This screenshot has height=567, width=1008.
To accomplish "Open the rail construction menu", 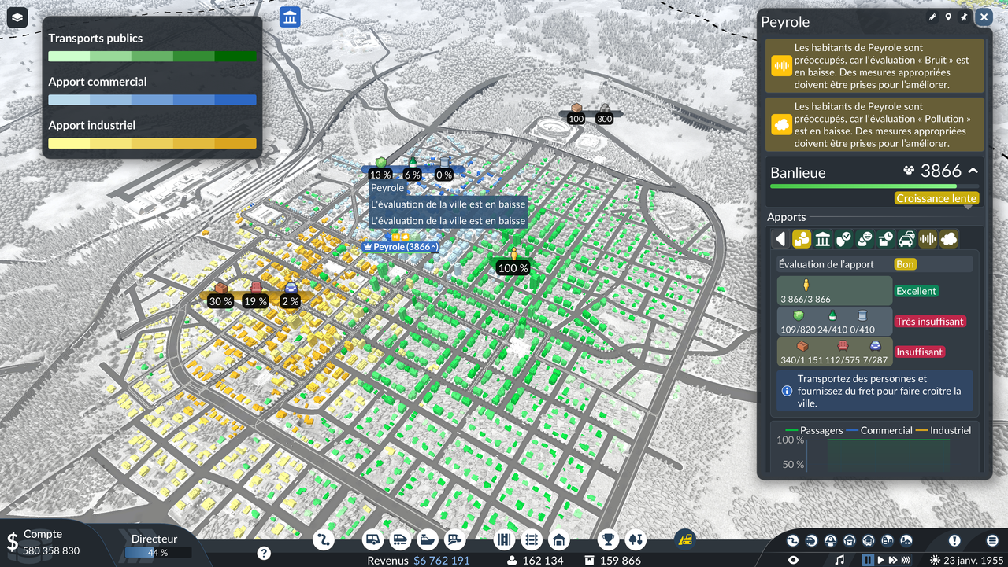I will [399, 539].
